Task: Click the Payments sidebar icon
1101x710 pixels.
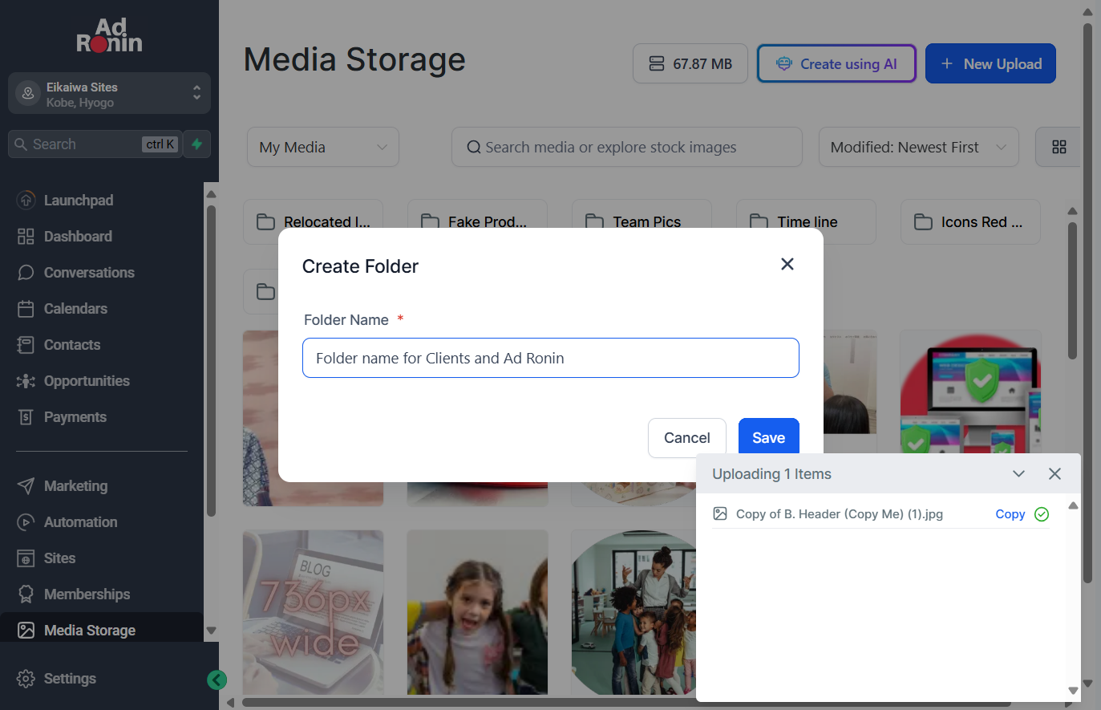Action: click(26, 417)
